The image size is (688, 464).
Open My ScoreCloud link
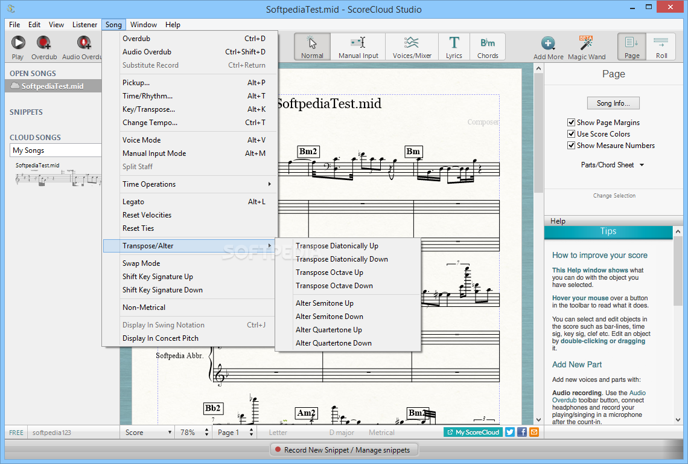(473, 432)
